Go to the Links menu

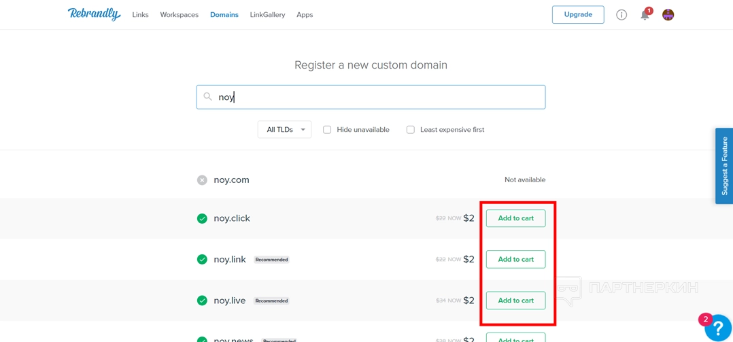pos(140,15)
